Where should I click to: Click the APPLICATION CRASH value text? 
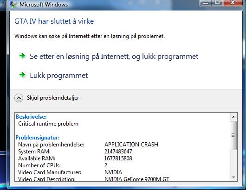(131, 145)
